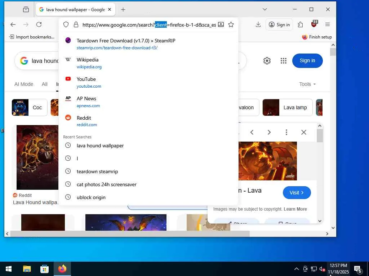Click Import bookmarks toolbar item

(32, 37)
